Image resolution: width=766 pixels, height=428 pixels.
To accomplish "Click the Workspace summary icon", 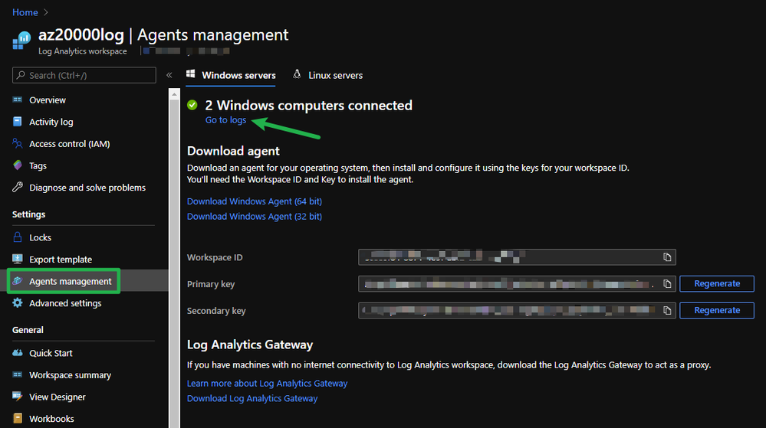I will pos(18,375).
